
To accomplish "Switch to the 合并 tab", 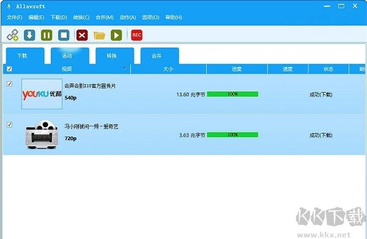I will tap(160, 55).
